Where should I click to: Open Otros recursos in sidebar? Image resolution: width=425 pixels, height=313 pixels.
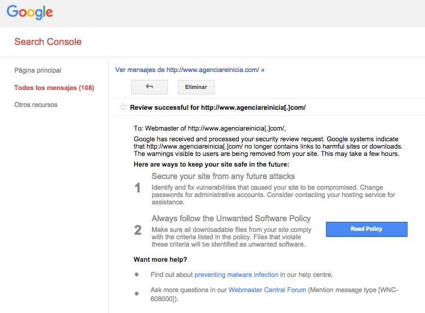pos(36,105)
